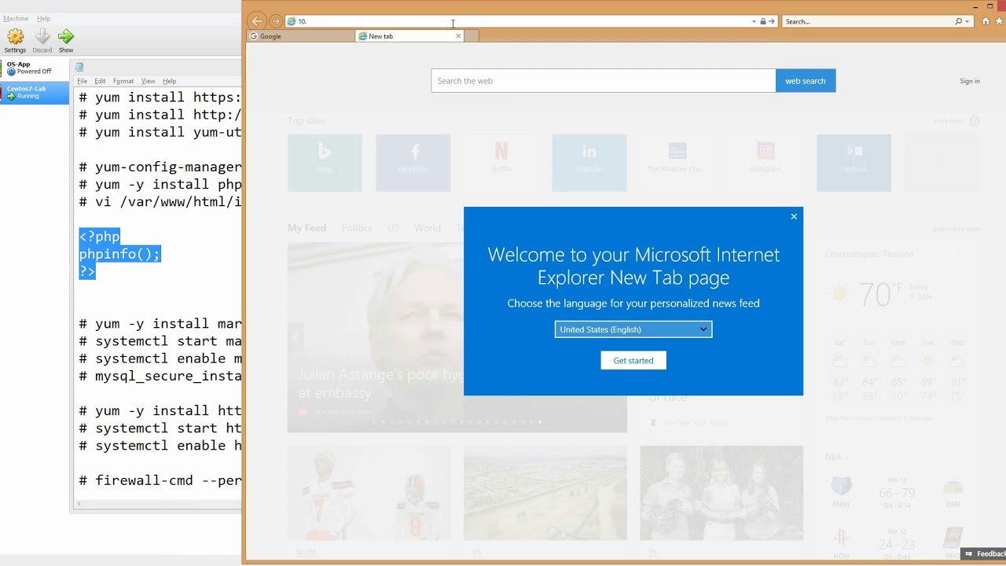Viewport: 1006px width, 566px height.
Task: Open the address bar autocomplete dropdown arrow
Action: pyautogui.click(x=754, y=21)
